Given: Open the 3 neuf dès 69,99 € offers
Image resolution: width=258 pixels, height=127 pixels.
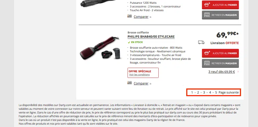Looking at the screenshot, I should pyautogui.click(x=222, y=71).
